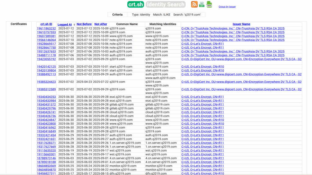
Task: Open certificate ID 19611863232
Action: 46,29
